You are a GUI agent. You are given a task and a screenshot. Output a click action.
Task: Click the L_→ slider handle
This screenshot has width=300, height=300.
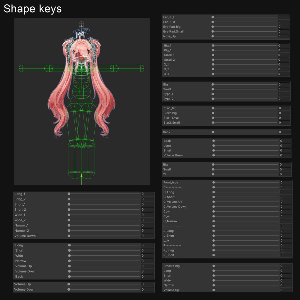tap(214, 241)
